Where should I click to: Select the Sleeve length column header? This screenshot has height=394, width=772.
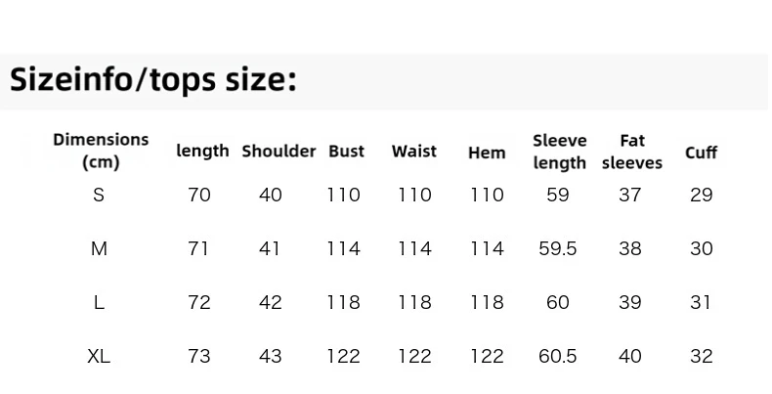click(x=560, y=152)
